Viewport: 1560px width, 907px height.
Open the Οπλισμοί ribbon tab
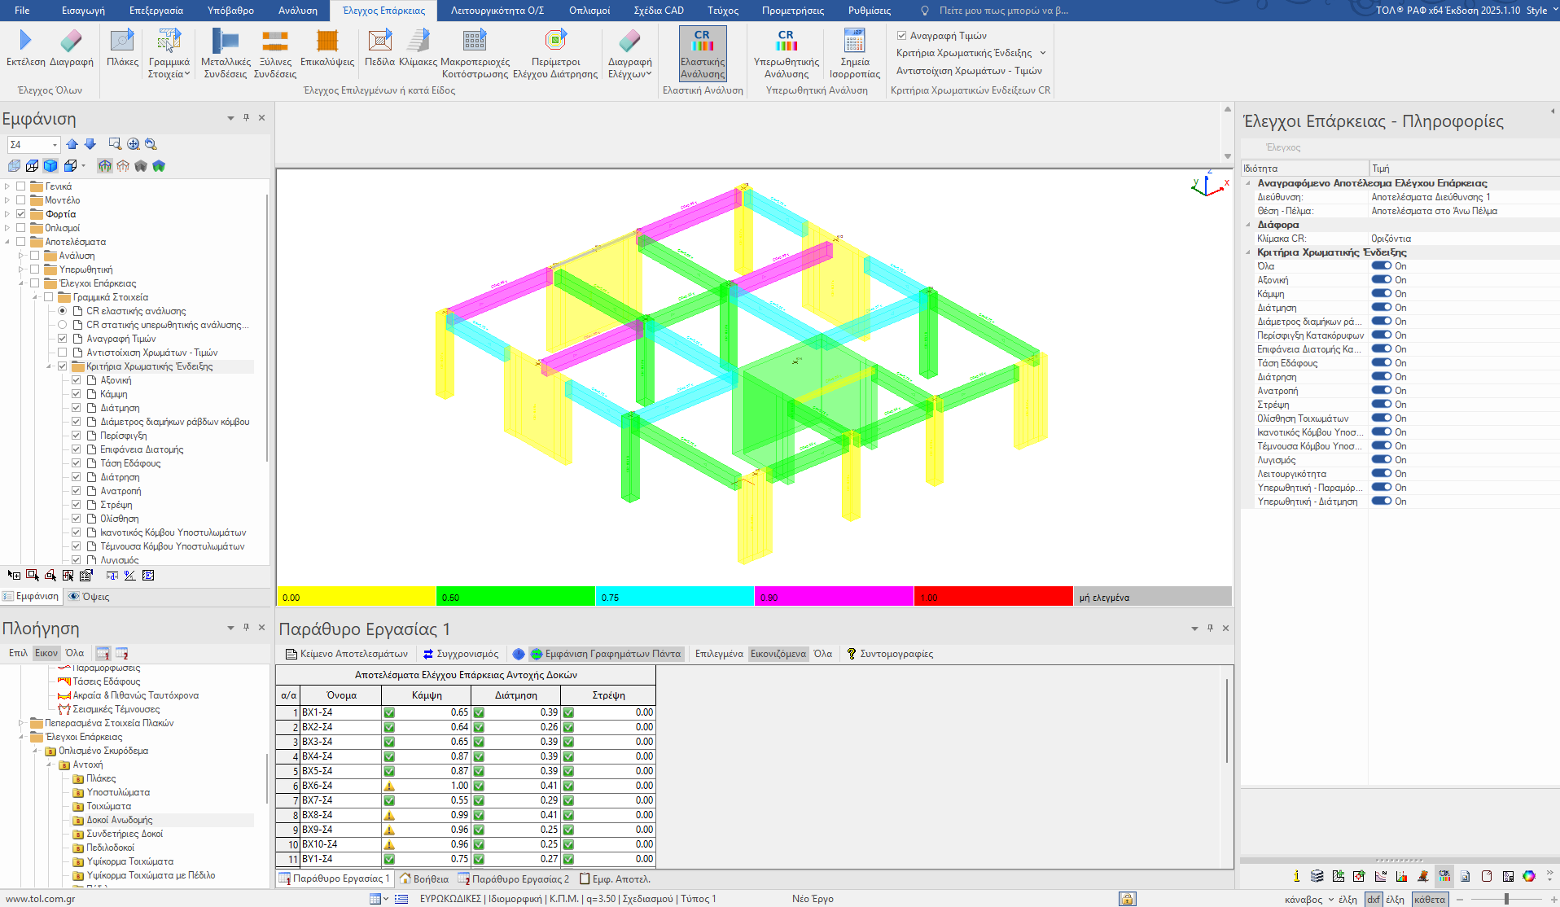point(589,11)
